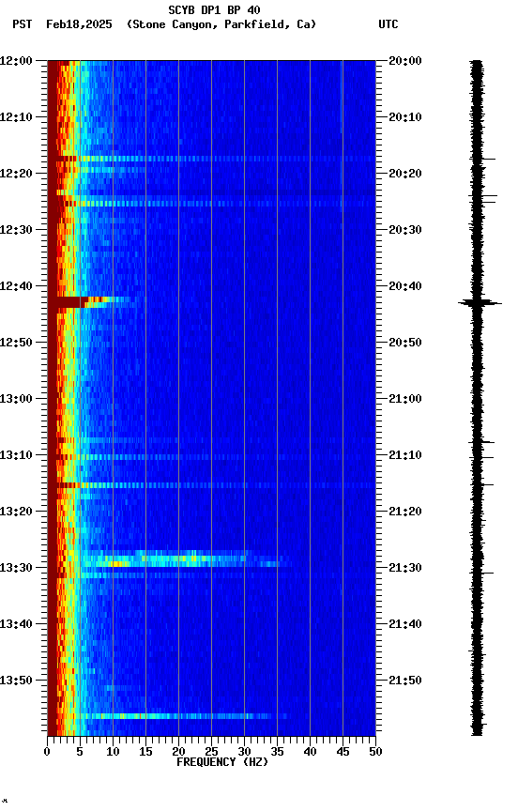Click the '13:40' PST time label

(16, 625)
